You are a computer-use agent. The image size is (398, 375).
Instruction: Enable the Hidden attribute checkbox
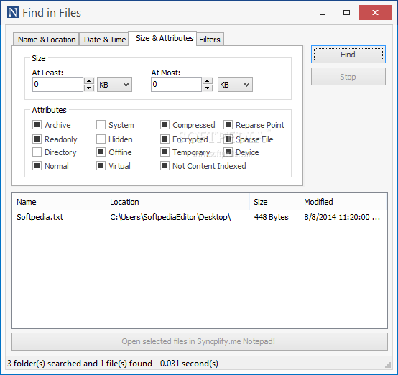pyautogui.click(x=101, y=139)
